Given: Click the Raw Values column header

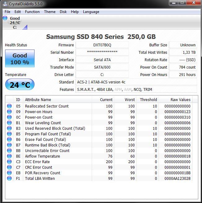Looking at the screenshot, I should tap(176, 99).
